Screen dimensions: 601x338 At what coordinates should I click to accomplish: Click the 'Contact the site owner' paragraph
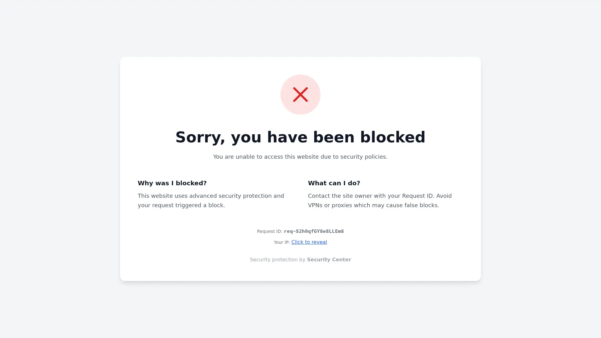coord(380,196)
